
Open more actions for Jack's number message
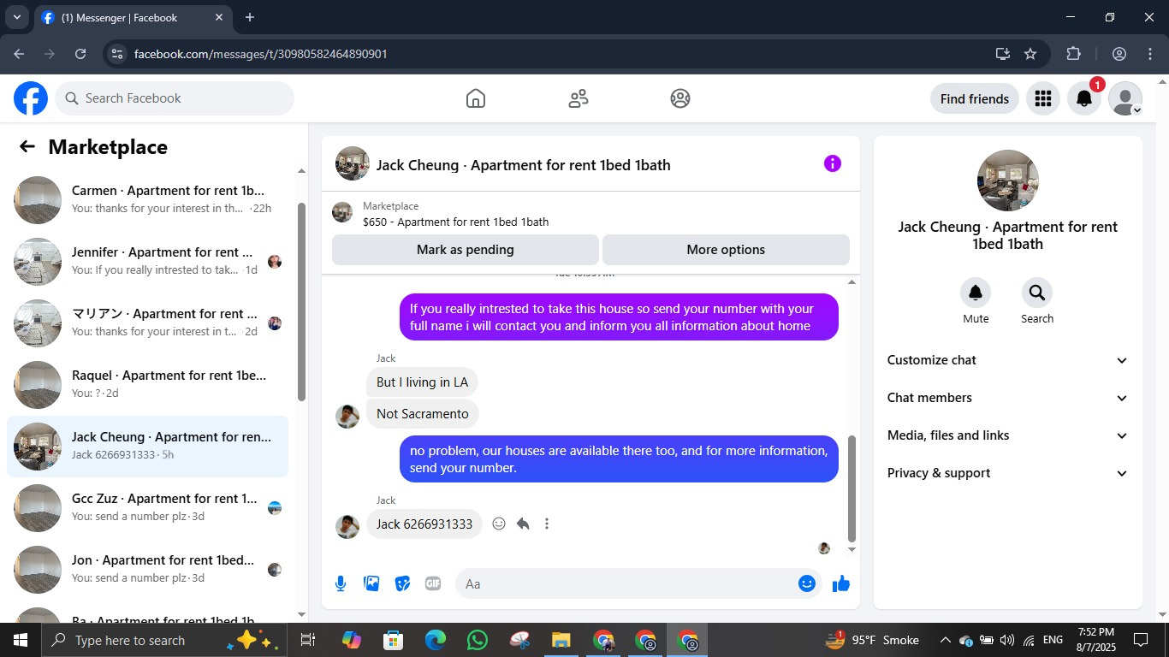547,524
